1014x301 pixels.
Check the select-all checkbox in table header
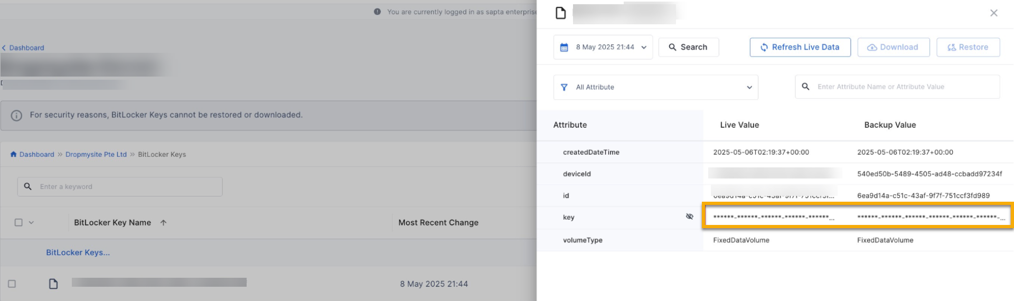(x=18, y=222)
